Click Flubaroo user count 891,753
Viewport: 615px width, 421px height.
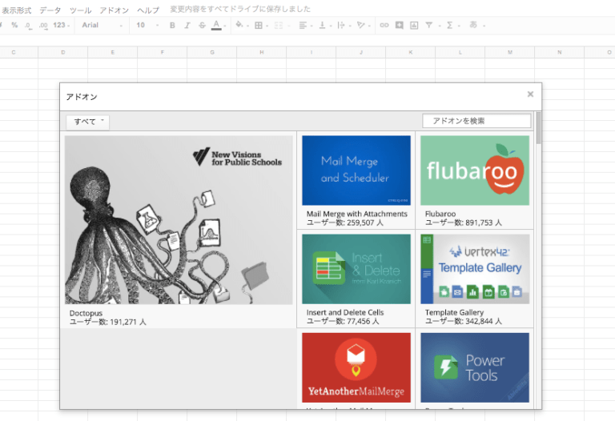pyautogui.click(x=464, y=223)
